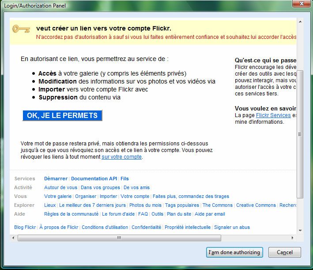Open Signaler un abus link
The image size is (313, 270).
(232, 227)
